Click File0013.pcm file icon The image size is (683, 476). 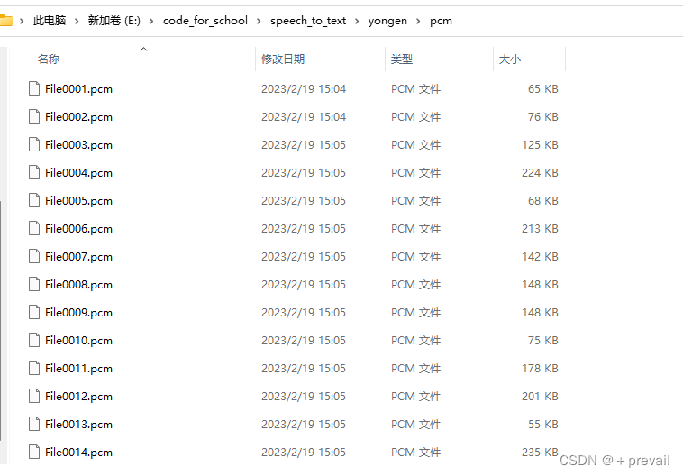(x=34, y=424)
